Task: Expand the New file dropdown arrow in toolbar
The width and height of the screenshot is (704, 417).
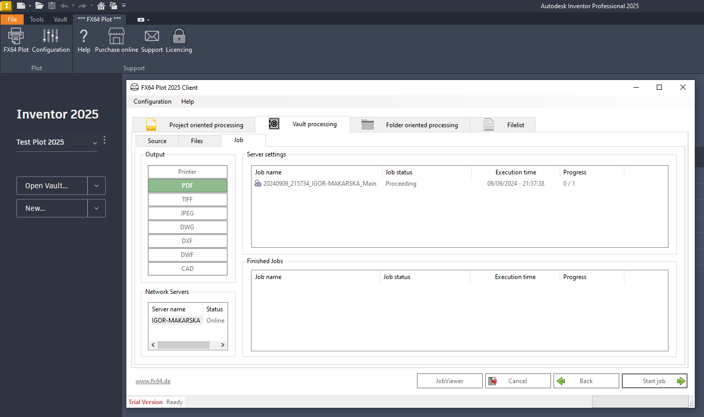Action: (30, 6)
